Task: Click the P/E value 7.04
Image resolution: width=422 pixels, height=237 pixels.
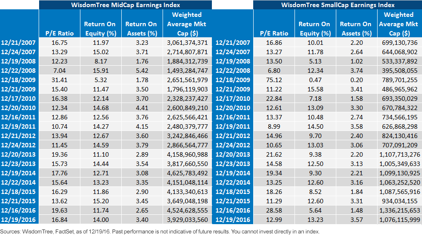Action: [60, 71]
